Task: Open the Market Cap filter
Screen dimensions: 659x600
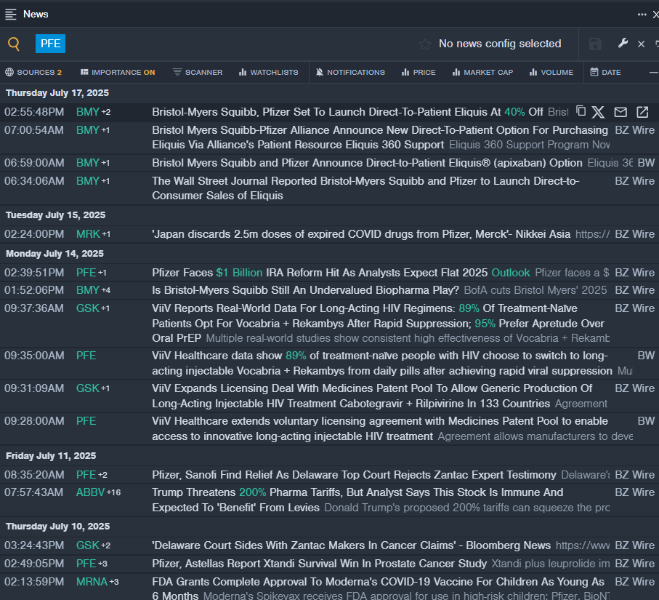Action: [482, 73]
